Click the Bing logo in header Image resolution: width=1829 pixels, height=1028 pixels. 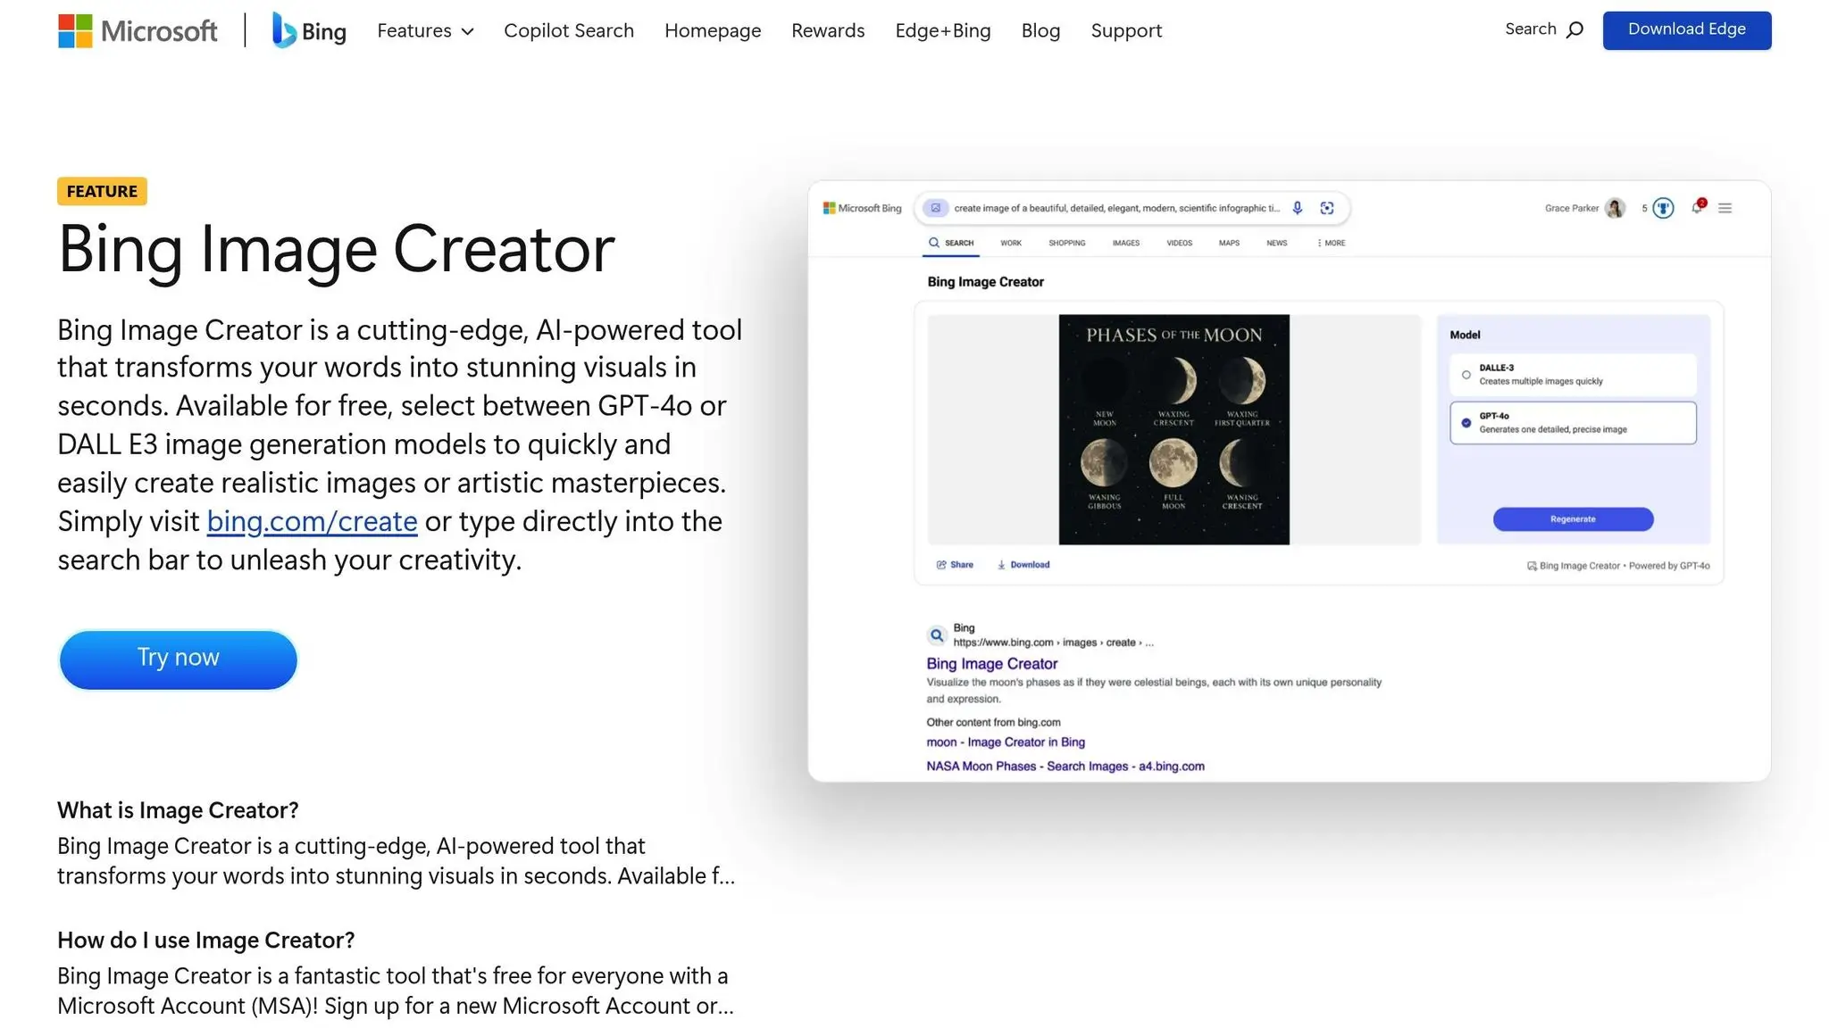[309, 30]
